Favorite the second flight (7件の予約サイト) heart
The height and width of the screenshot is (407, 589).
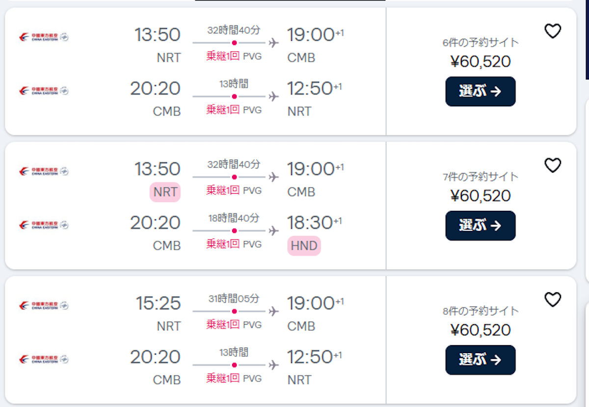click(x=553, y=166)
